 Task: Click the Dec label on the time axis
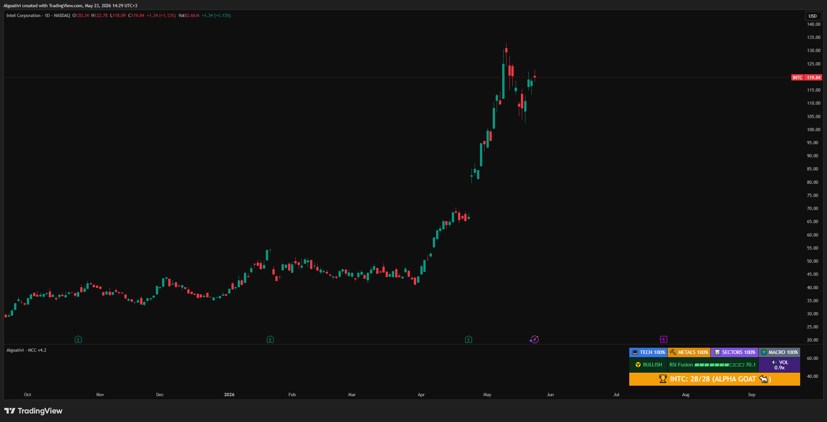point(160,395)
